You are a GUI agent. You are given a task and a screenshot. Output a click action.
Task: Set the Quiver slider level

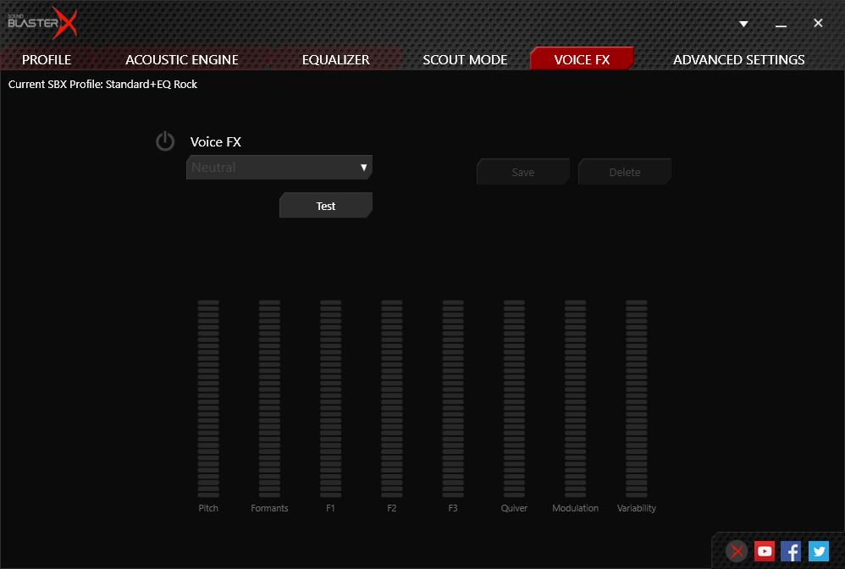[x=514, y=398]
